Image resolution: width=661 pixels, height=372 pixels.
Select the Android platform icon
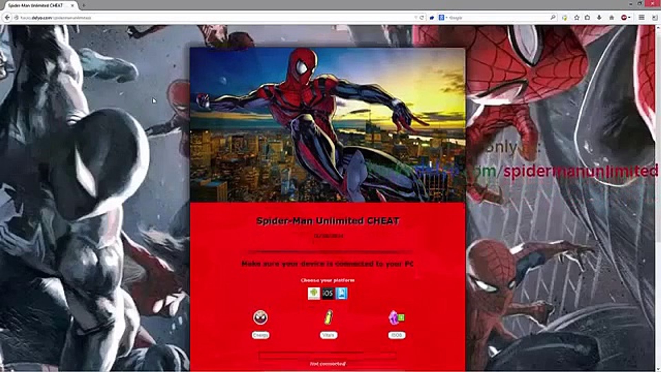[314, 293]
